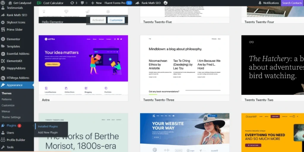Click the Notifications bell icon

coord(260,3)
